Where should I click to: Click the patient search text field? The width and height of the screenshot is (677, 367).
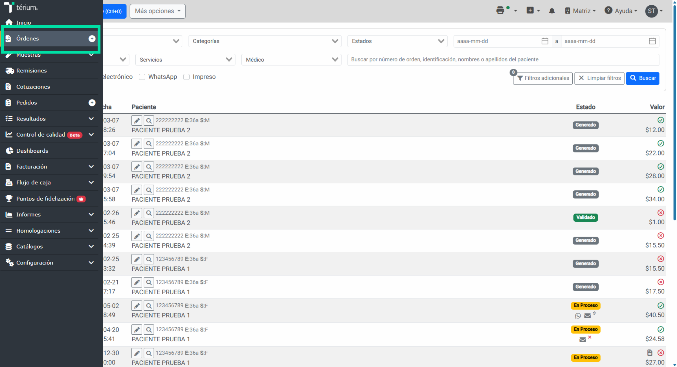coord(503,60)
